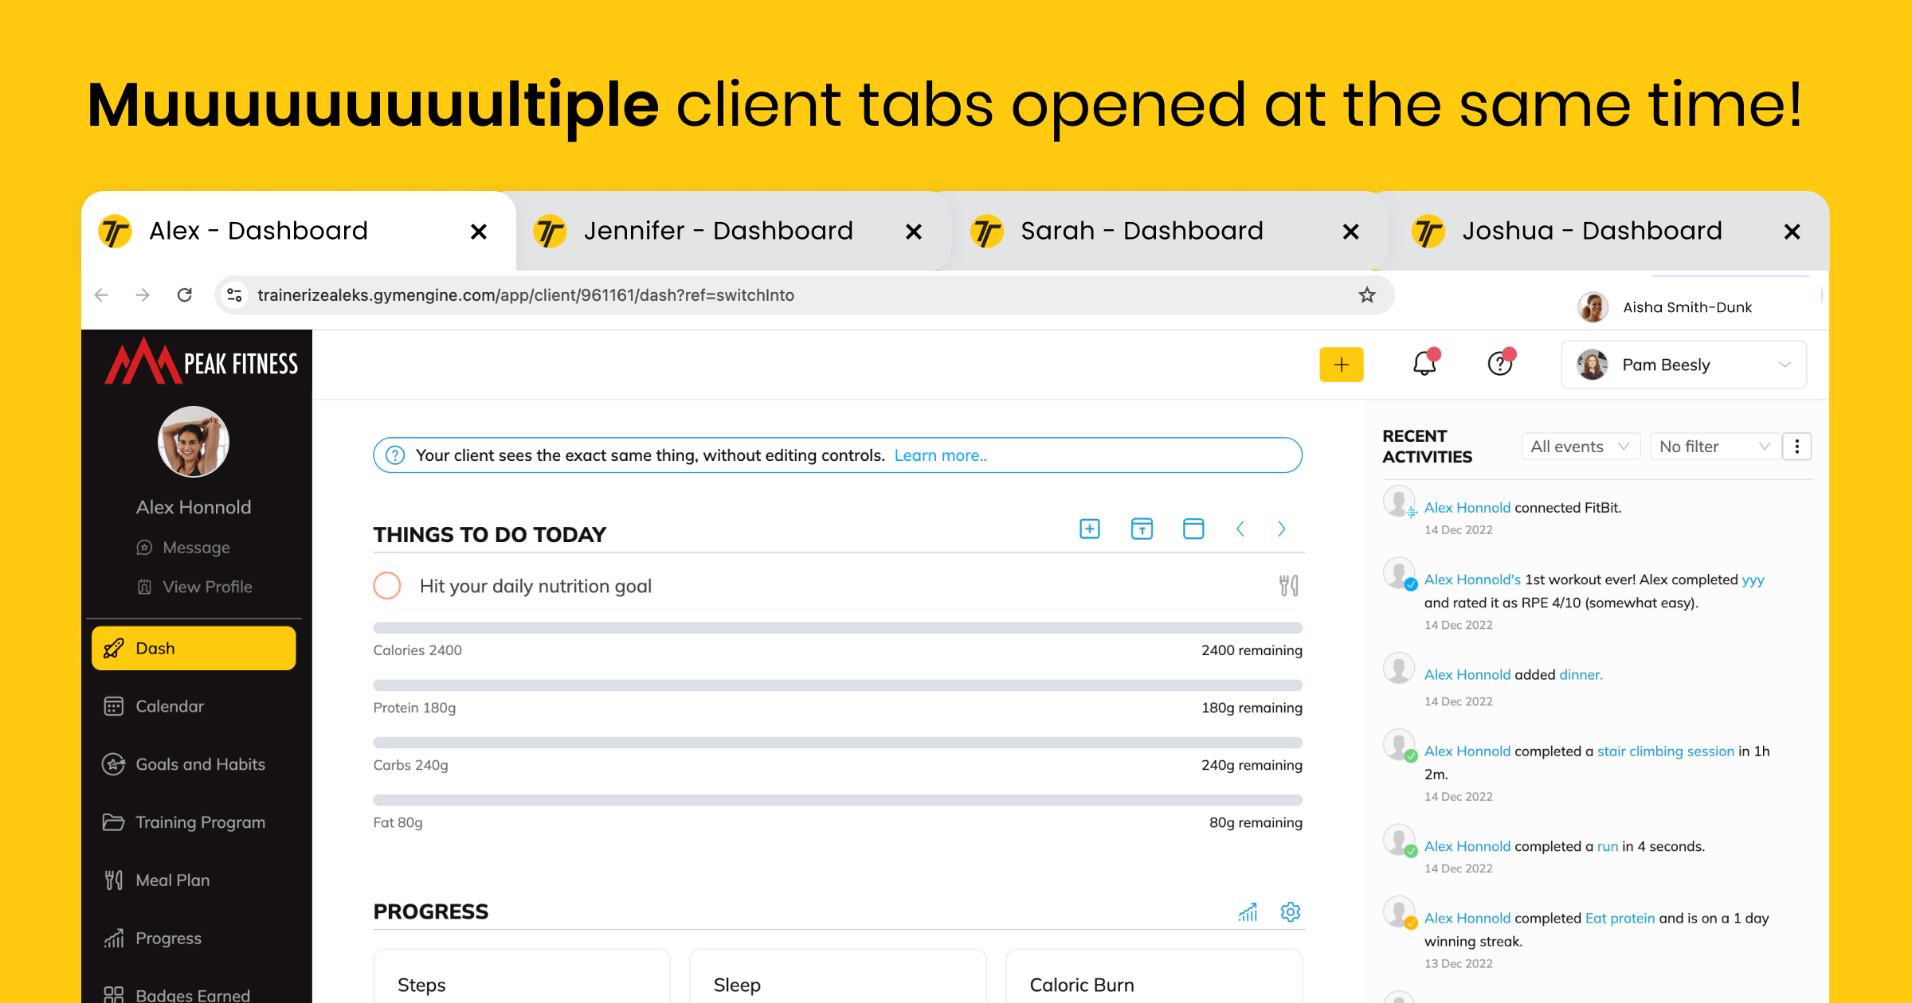The image size is (1912, 1003).
Task: Open Progress settings gear icon
Action: (1290, 911)
